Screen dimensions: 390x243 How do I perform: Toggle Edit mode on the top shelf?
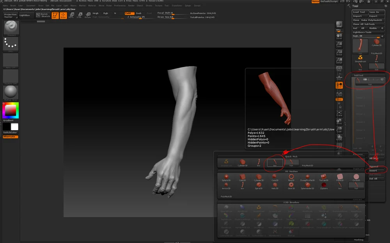coord(54,15)
